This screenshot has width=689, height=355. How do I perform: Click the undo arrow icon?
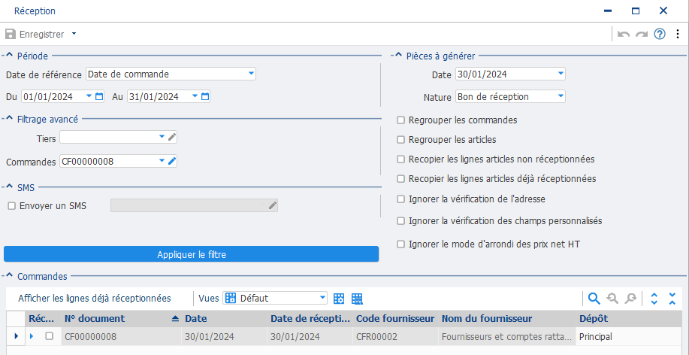tap(624, 35)
